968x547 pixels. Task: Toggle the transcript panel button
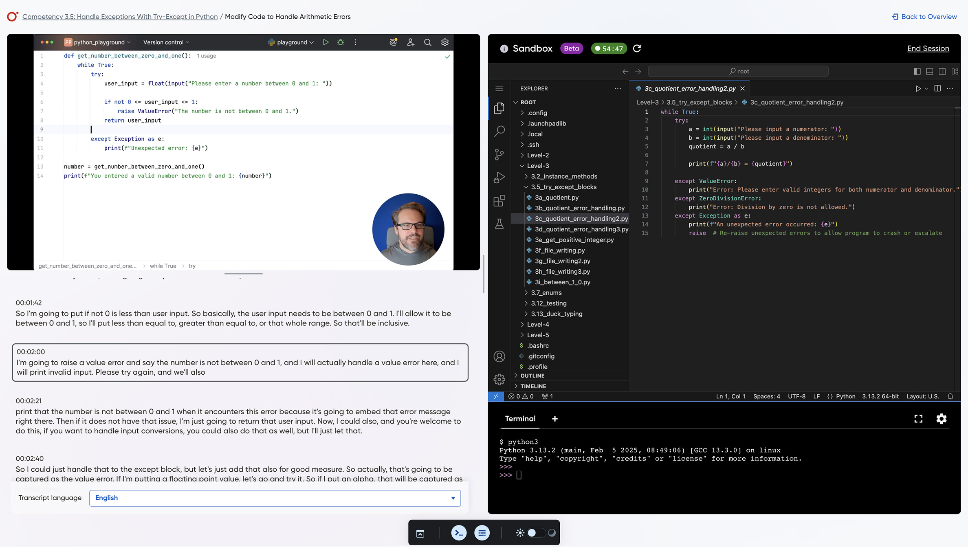tap(482, 533)
